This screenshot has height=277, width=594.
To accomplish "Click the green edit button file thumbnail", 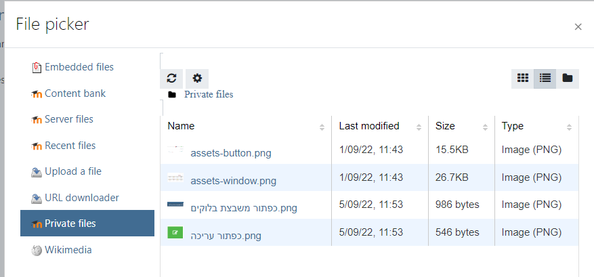I will pos(175,232).
